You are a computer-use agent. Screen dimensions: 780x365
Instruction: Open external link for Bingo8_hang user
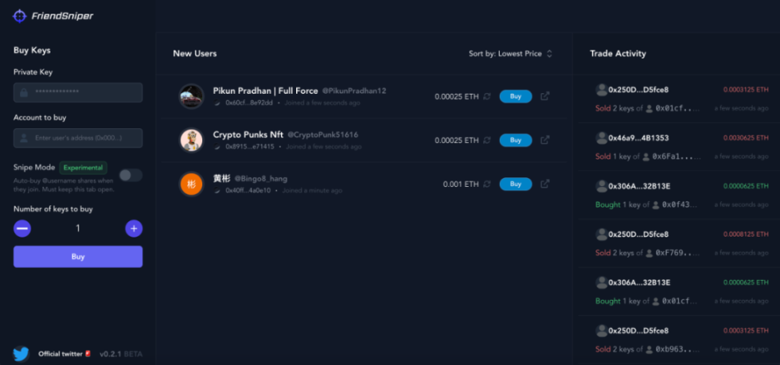click(545, 184)
